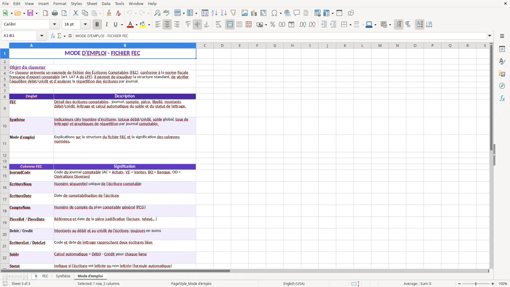The height and width of the screenshot is (287, 510).
Task: Open the sidebar Navigator compass icon
Action: coord(502,86)
